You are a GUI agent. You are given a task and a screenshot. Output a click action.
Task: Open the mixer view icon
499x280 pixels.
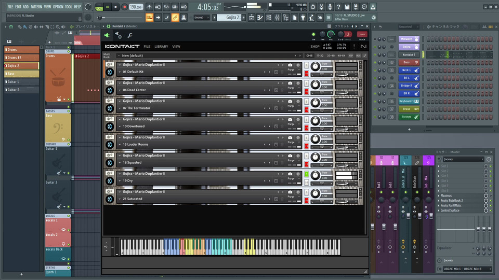coord(277,18)
